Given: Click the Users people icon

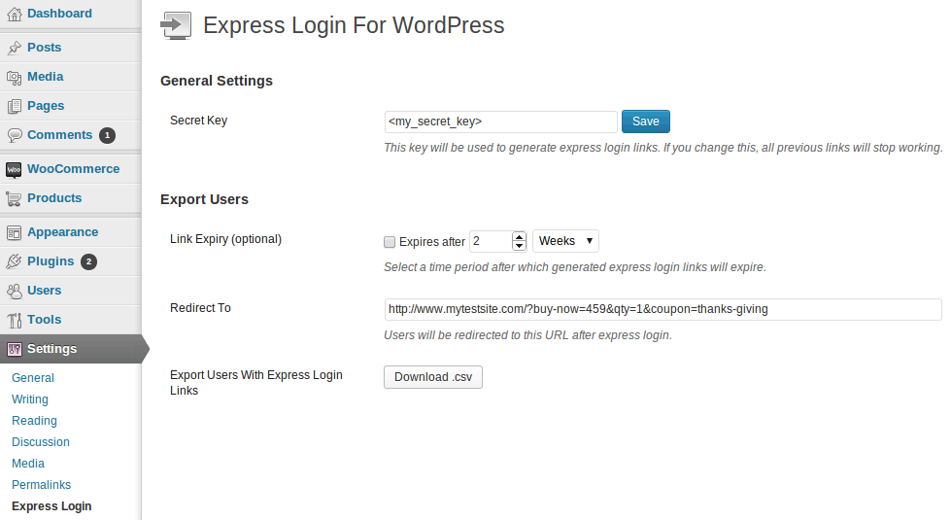Looking at the screenshot, I should coord(14,291).
